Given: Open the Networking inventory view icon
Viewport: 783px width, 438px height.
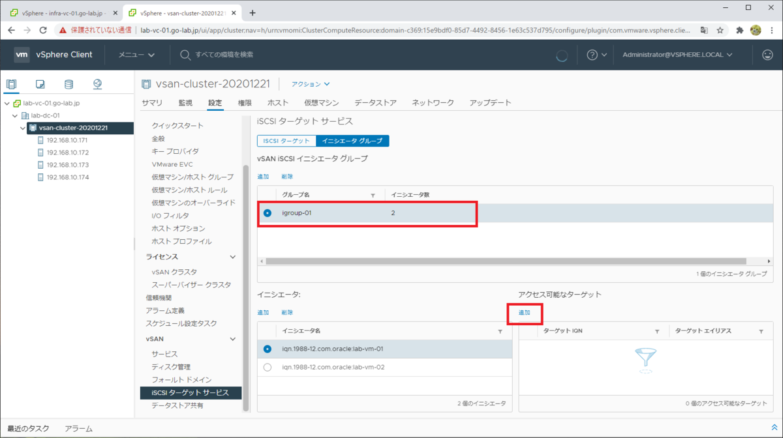Looking at the screenshot, I should click(x=97, y=84).
